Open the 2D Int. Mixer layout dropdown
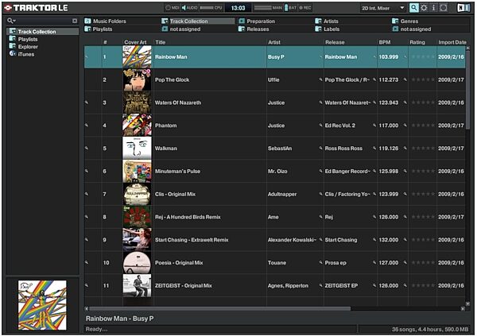Image resolution: width=477 pixels, height=336 pixels. click(x=382, y=8)
